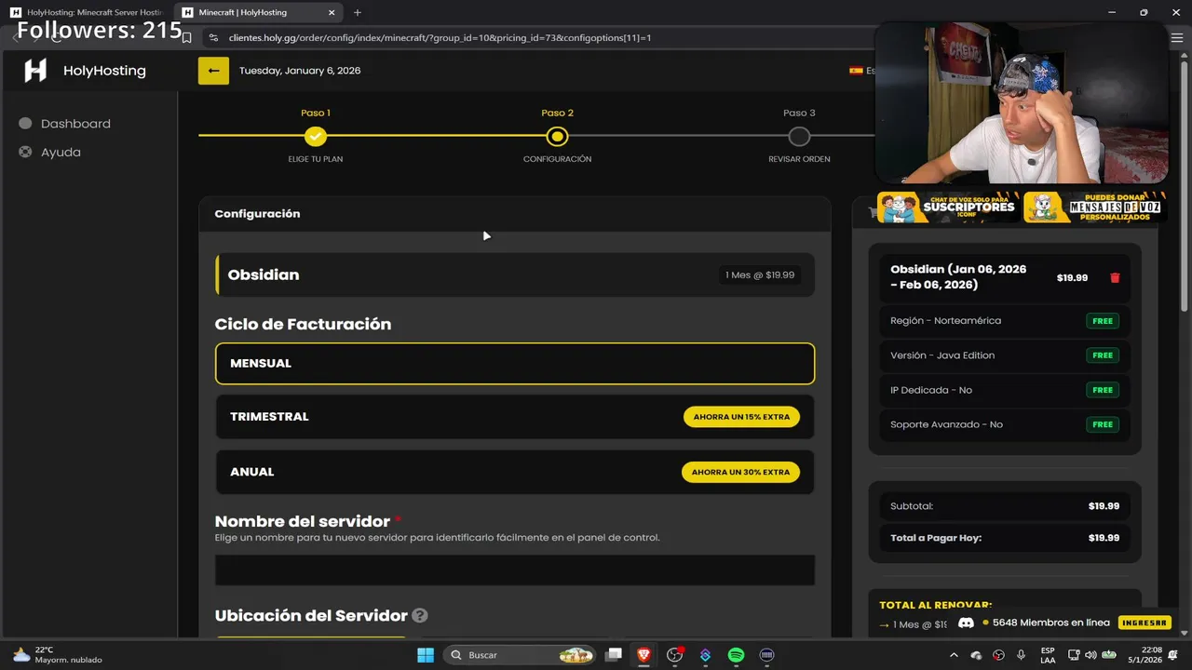The width and height of the screenshot is (1192, 670).
Task: Click the Discord logo icon
Action: click(x=967, y=623)
